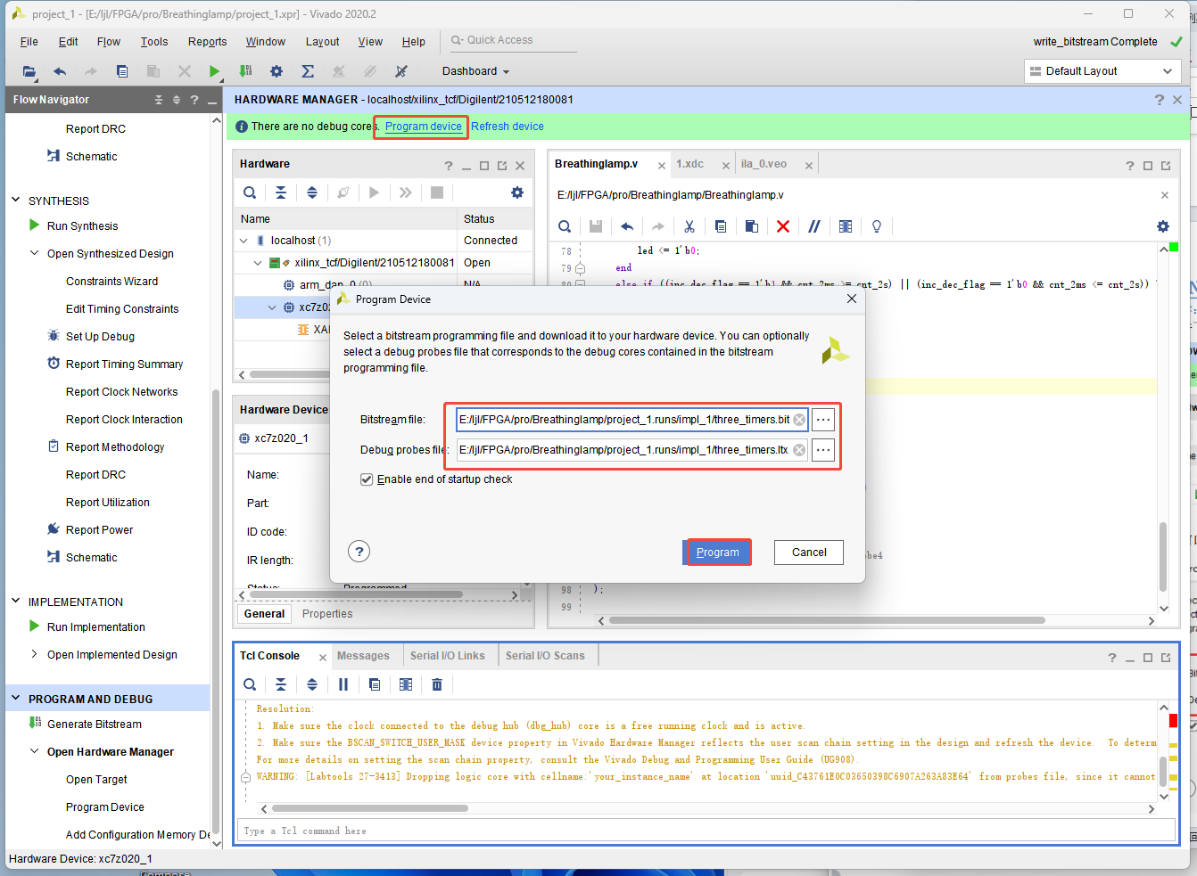Open the Default Layout dropdown
The width and height of the screenshot is (1197, 876).
pos(1102,71)
